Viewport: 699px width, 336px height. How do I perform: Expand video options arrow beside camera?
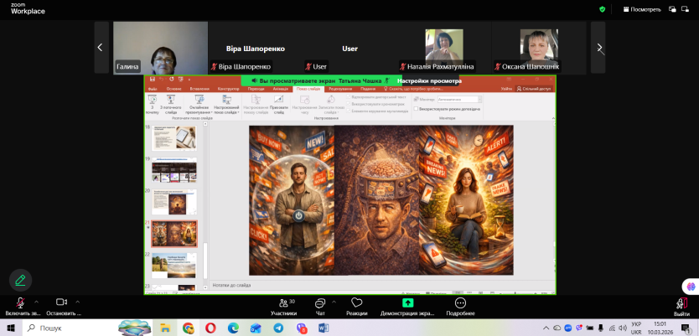[77, 301]
